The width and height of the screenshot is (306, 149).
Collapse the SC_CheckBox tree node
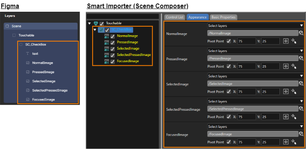pyautogui.click(x=95, y=30)
